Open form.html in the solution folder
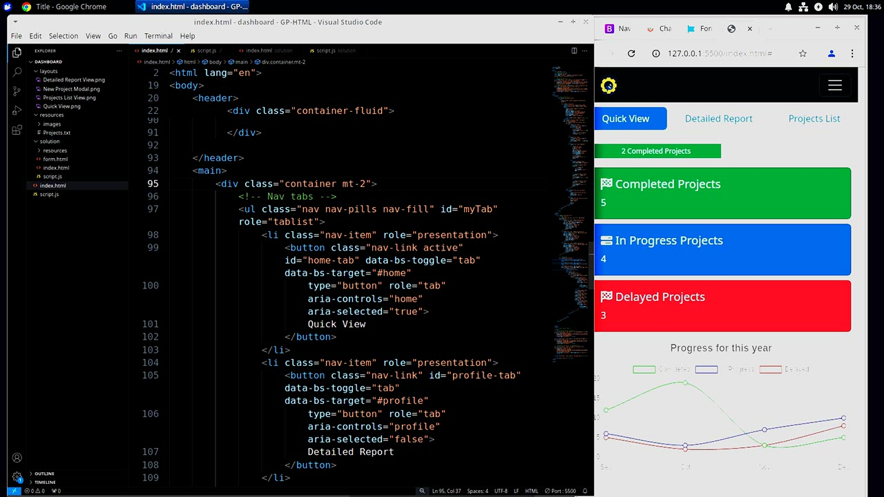Image resolution: width=884 pixels, height=497 pixels. (x=55, y=159)
